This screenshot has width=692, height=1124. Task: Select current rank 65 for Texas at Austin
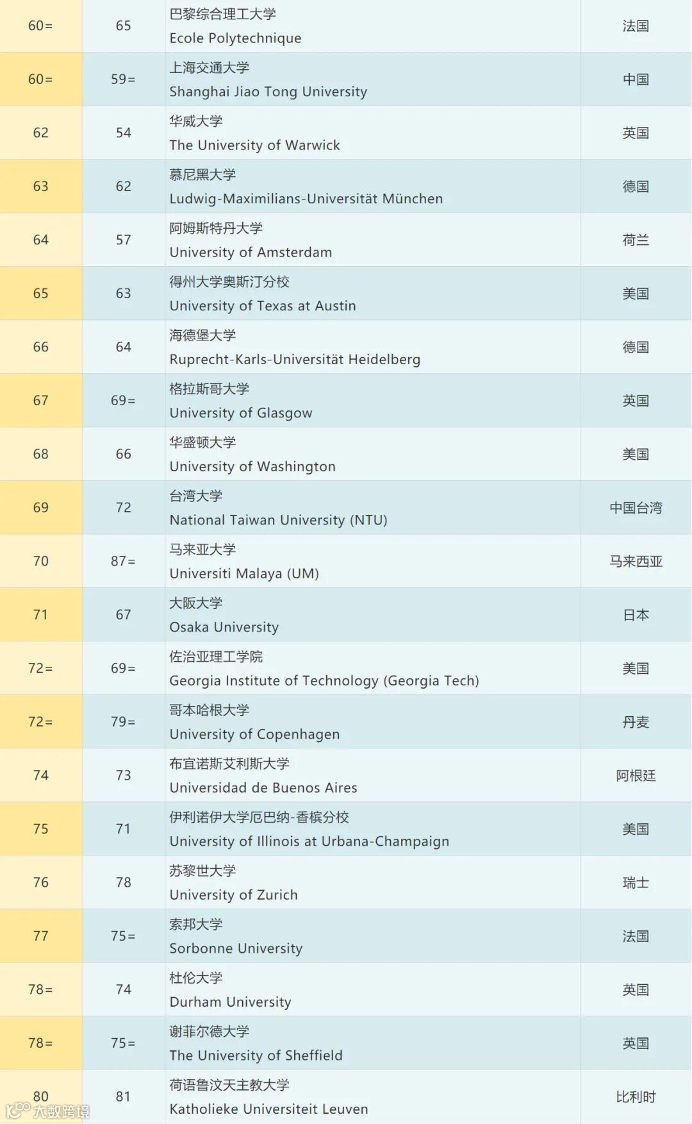pyautogui.click(x=40, y=293)
